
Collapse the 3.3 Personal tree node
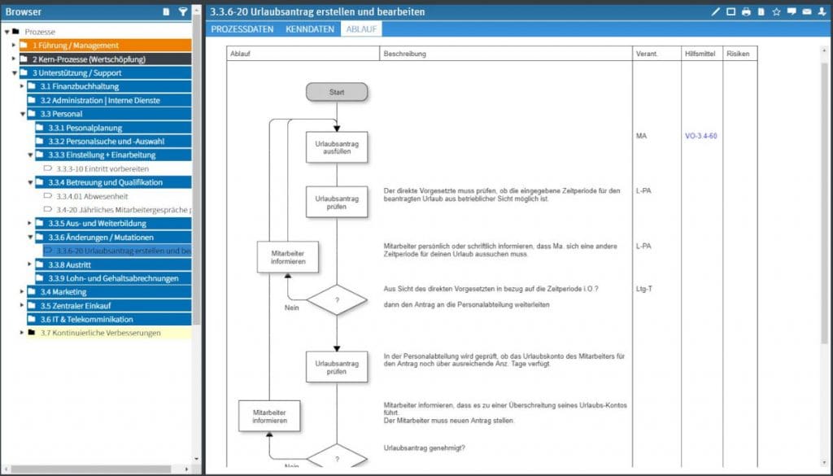22,114
